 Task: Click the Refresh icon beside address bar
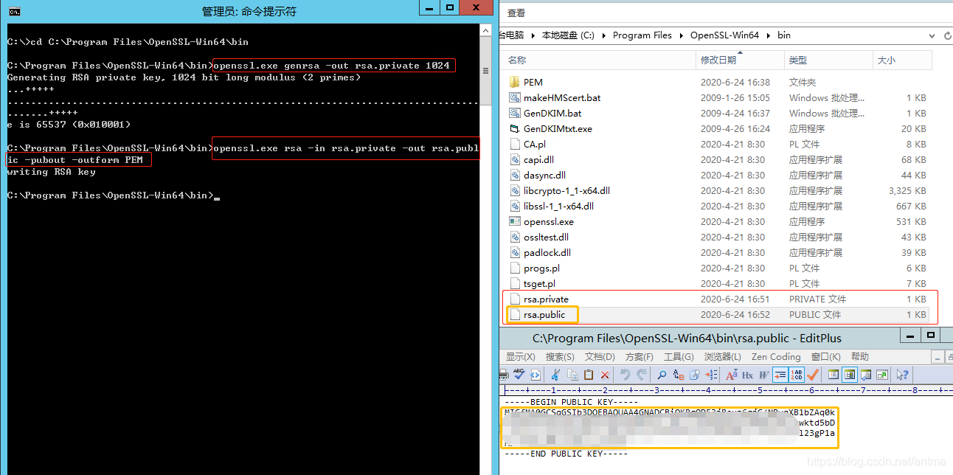pos(948,35)
